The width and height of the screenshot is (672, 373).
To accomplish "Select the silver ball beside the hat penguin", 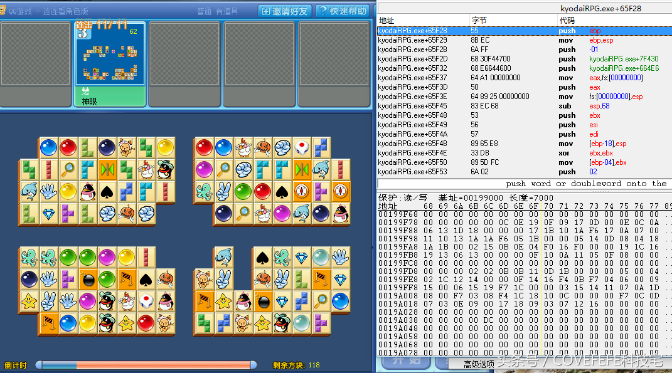I will (302, 323).
